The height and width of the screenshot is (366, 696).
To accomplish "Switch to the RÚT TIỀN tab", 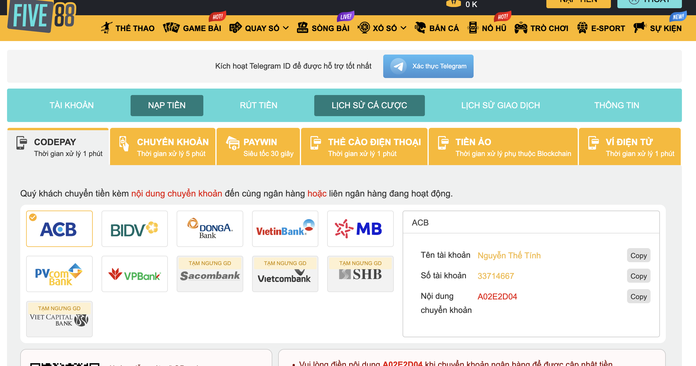I will click(259, 105).
